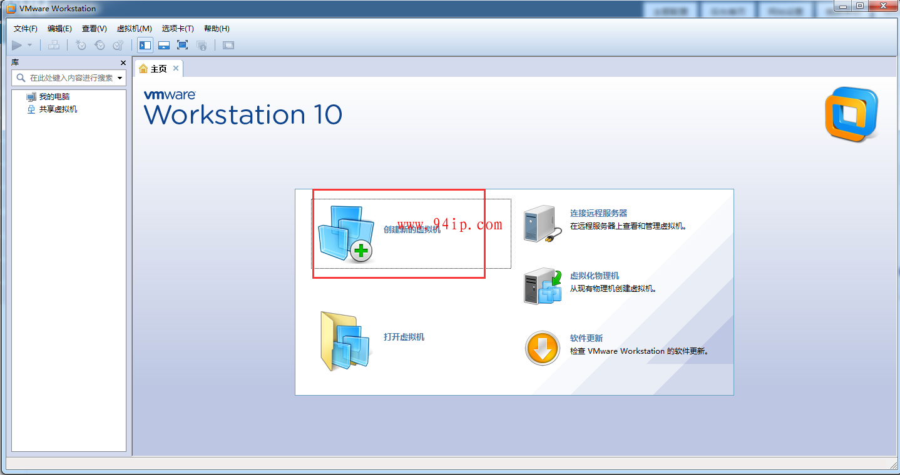Click the 打开虚拟机 link
Viewport: 900px width, 475px height.
tap(404, 337)
